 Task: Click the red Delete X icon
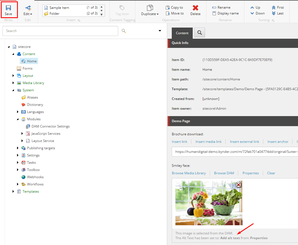click(196, 8)
